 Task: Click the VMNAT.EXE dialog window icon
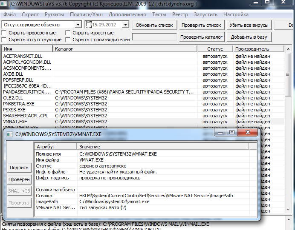pyautogui.click(x=9, y=134)
